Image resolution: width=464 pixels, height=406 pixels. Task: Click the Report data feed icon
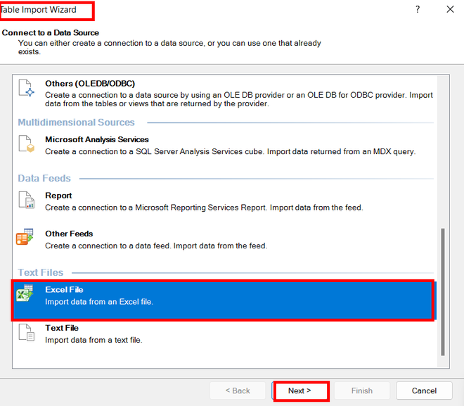[26, 200]
